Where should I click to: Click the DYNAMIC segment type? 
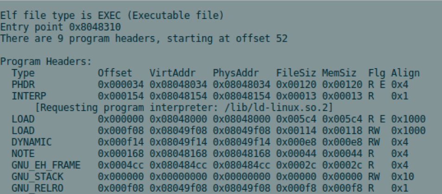pos(32,142)
